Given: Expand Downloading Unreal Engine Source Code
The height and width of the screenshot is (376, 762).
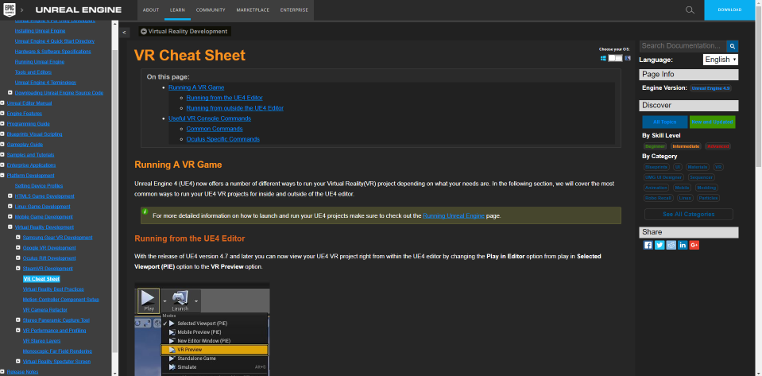Looking at the screenshot, I should coord(10,93).
